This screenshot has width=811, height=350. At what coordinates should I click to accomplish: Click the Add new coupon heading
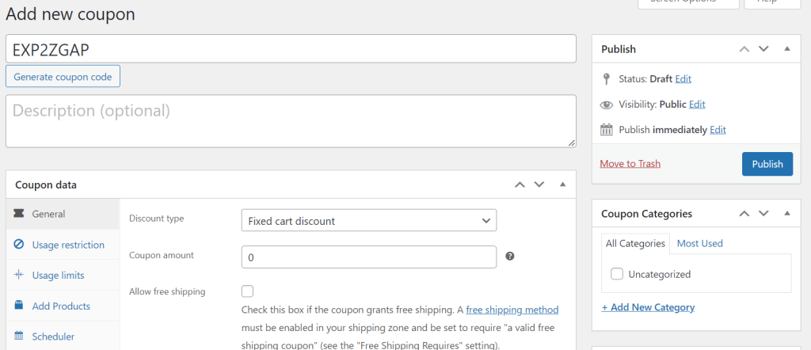pyautogui.click(x=70, y=14)
